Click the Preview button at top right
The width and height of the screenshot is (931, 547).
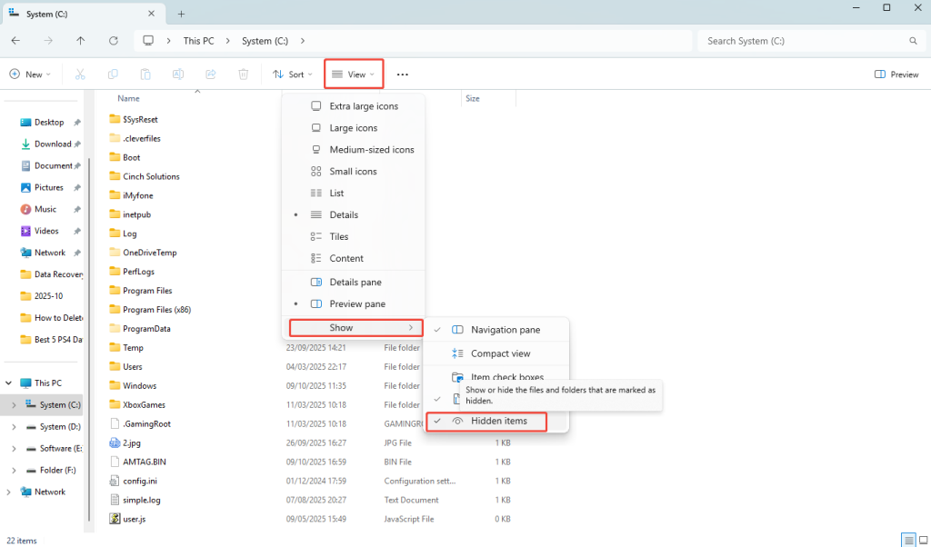[x=896, y=75]
